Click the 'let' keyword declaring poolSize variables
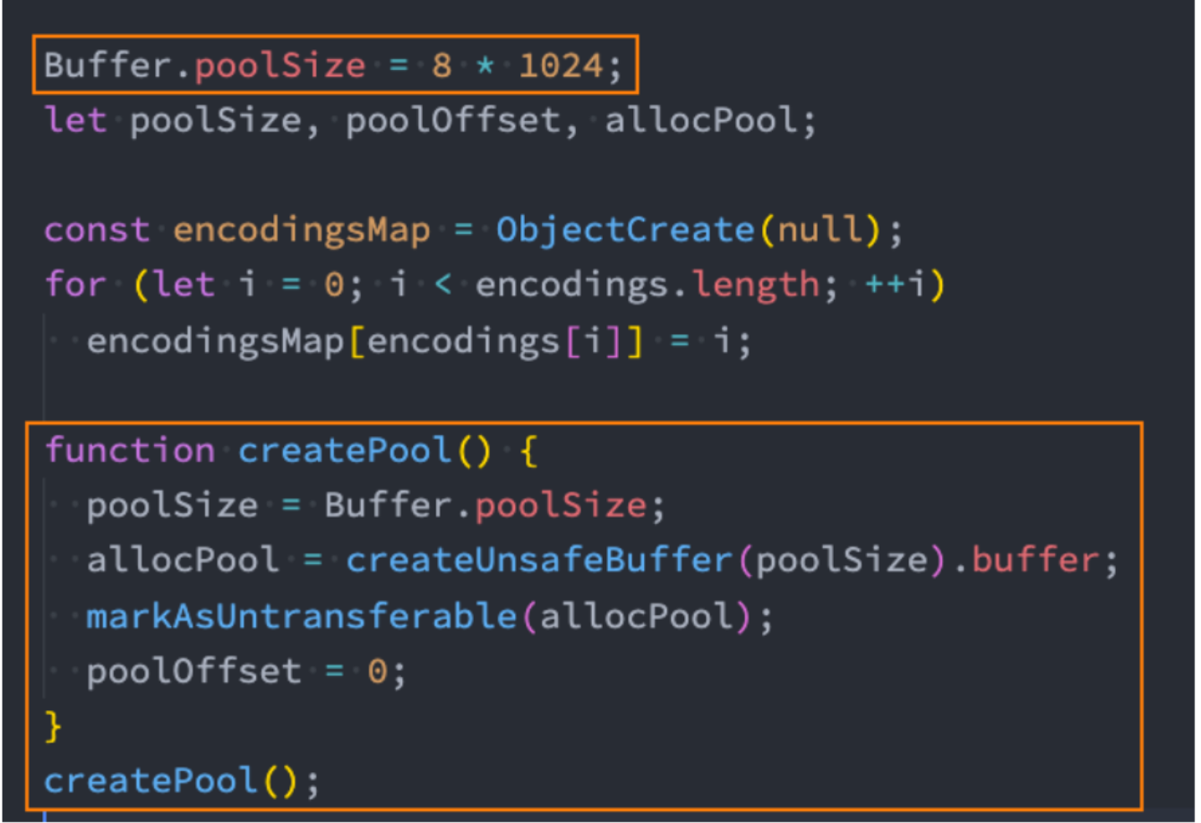 pyautogui.click(x=75, y=121)
